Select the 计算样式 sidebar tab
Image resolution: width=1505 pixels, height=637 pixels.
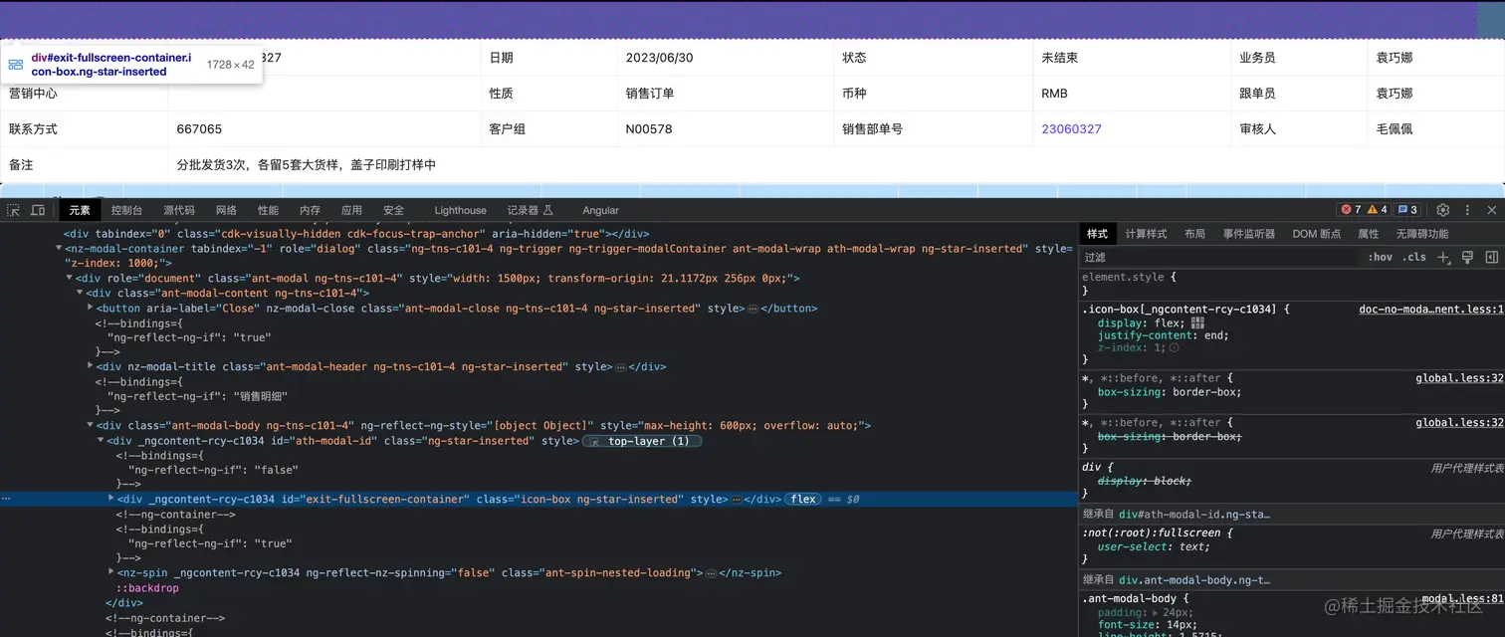(1146, 234)
